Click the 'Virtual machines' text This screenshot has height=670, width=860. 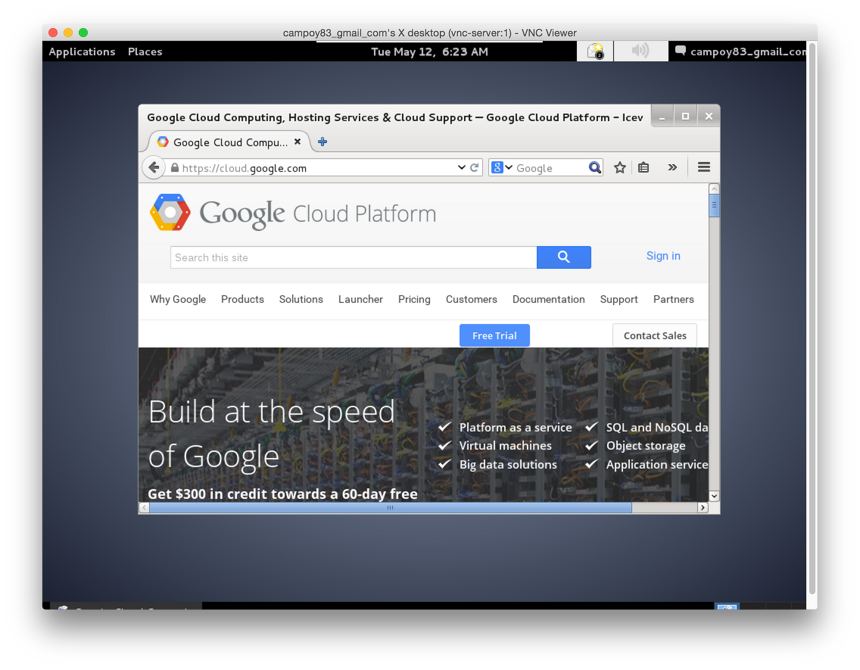pos(505,445)
